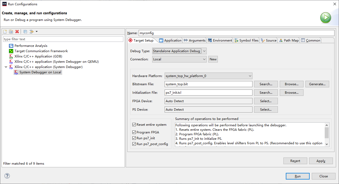Click Select button for FPGA Device
This screenshot has width=339, height=184.
266,101
